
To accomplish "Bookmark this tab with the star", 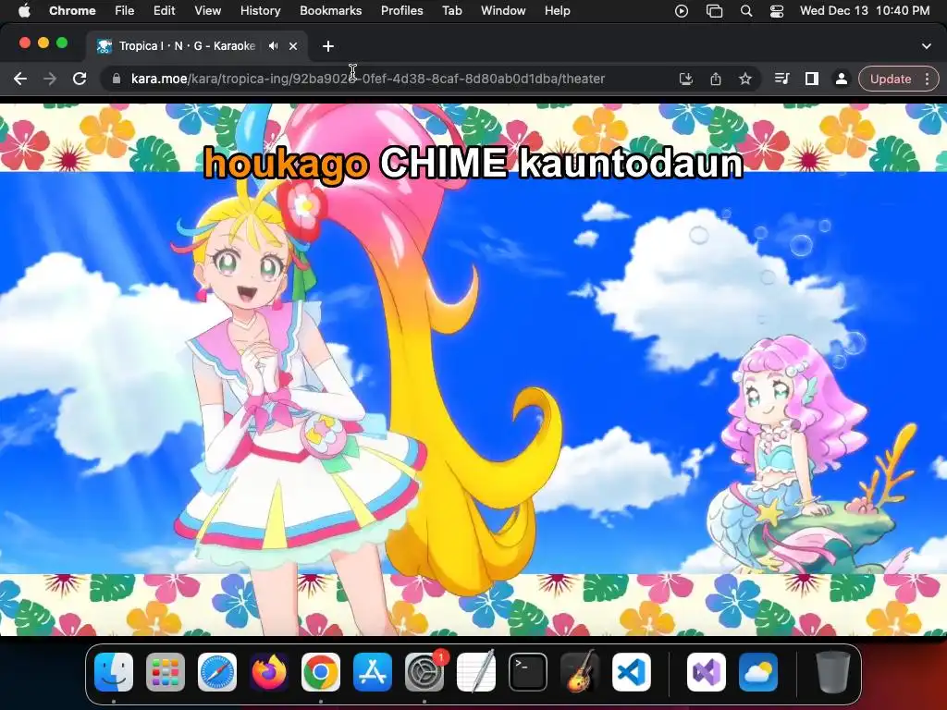I will [x=745, y=79].
